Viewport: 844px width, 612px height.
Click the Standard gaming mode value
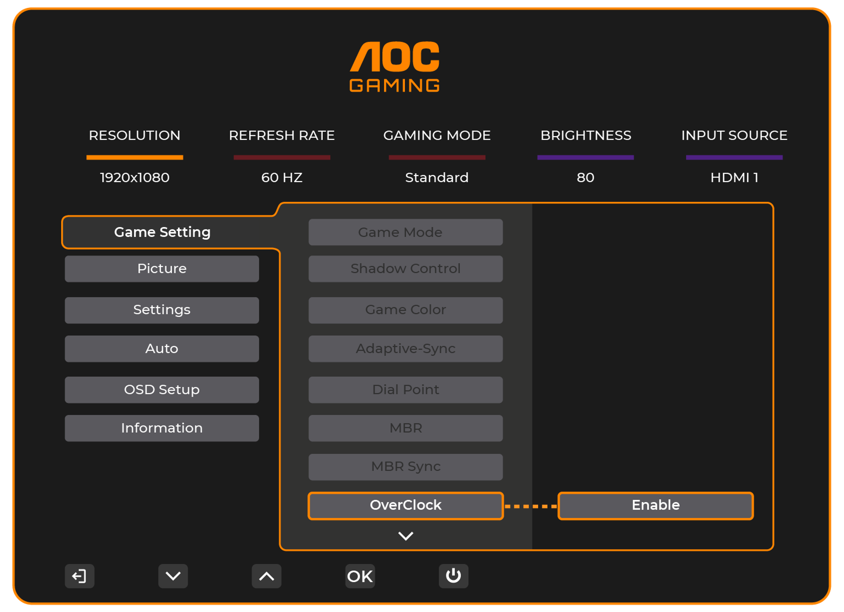pos(437,177)
